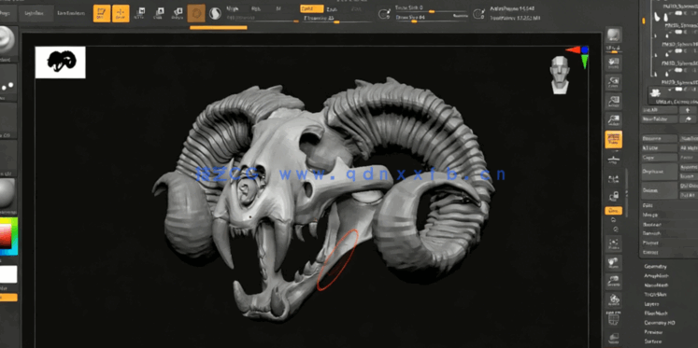Click the Transp icon at shelf bottom

tap(614, 339)
